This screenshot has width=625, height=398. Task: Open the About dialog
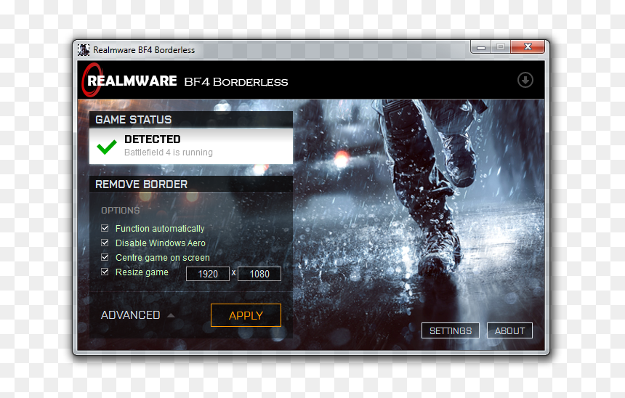509,330
